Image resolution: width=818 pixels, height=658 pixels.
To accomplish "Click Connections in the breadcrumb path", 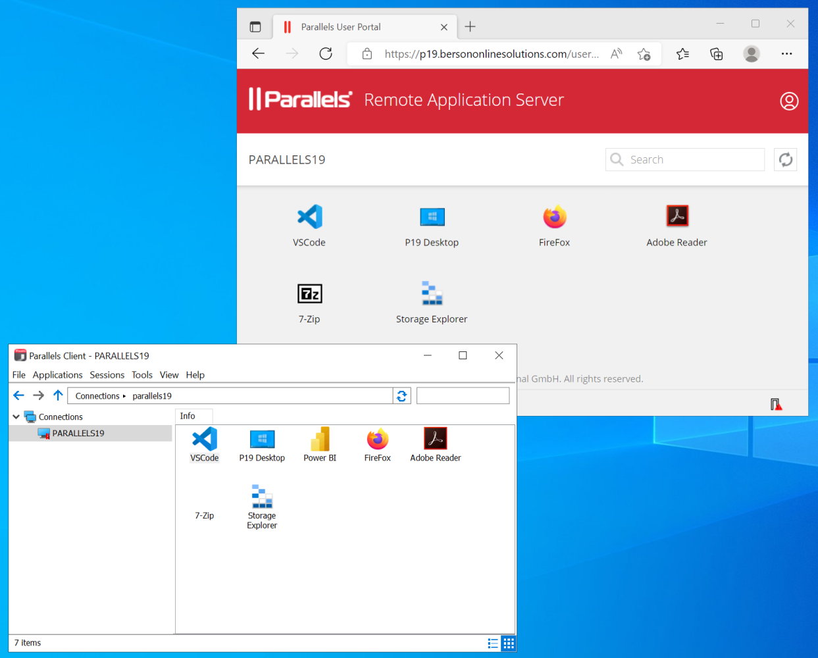I will (97, 396).
